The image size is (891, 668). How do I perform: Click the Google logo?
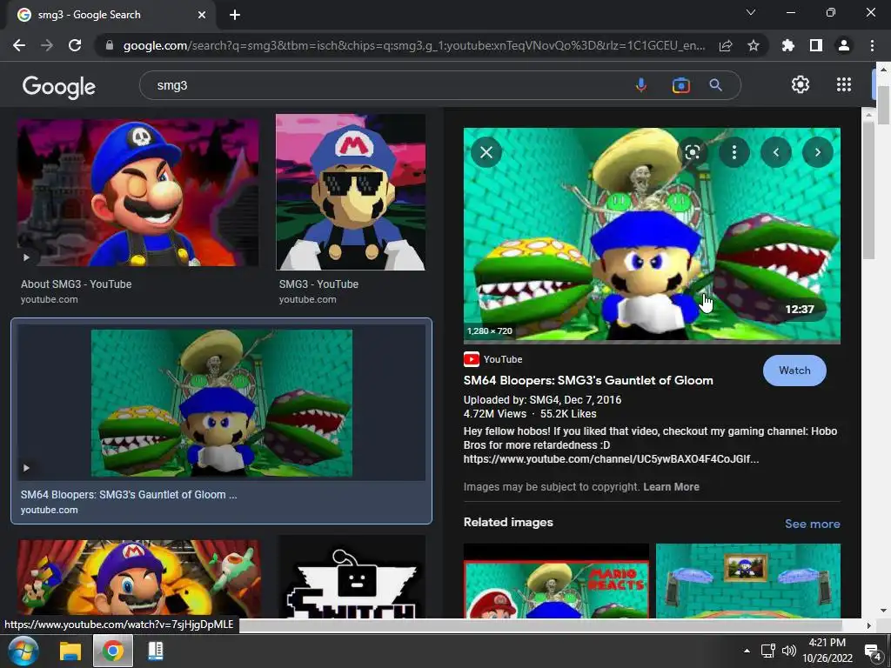(x=59, y=86)
